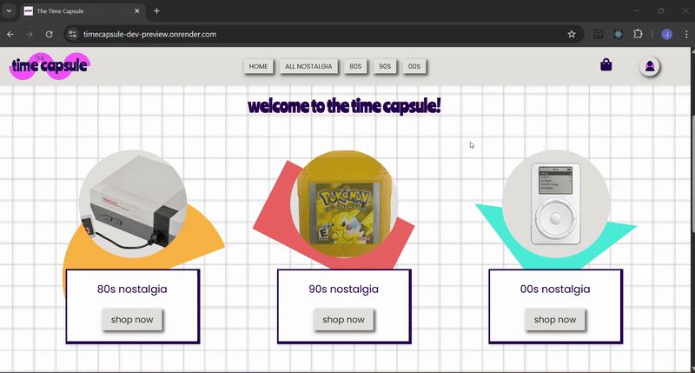Open the Chrome profile avatar J
The width and height of the screenshot is (695, 373).
coord(666,34)
